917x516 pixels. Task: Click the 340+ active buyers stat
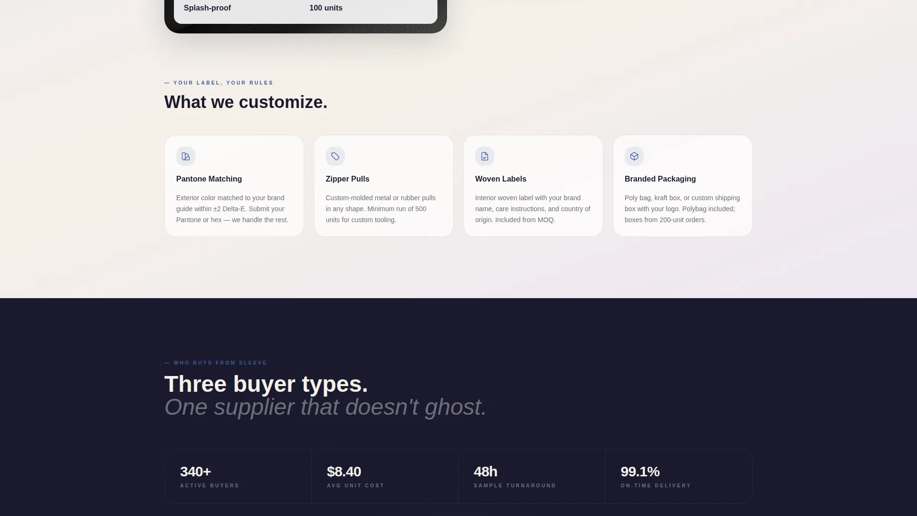pos(238,476)
